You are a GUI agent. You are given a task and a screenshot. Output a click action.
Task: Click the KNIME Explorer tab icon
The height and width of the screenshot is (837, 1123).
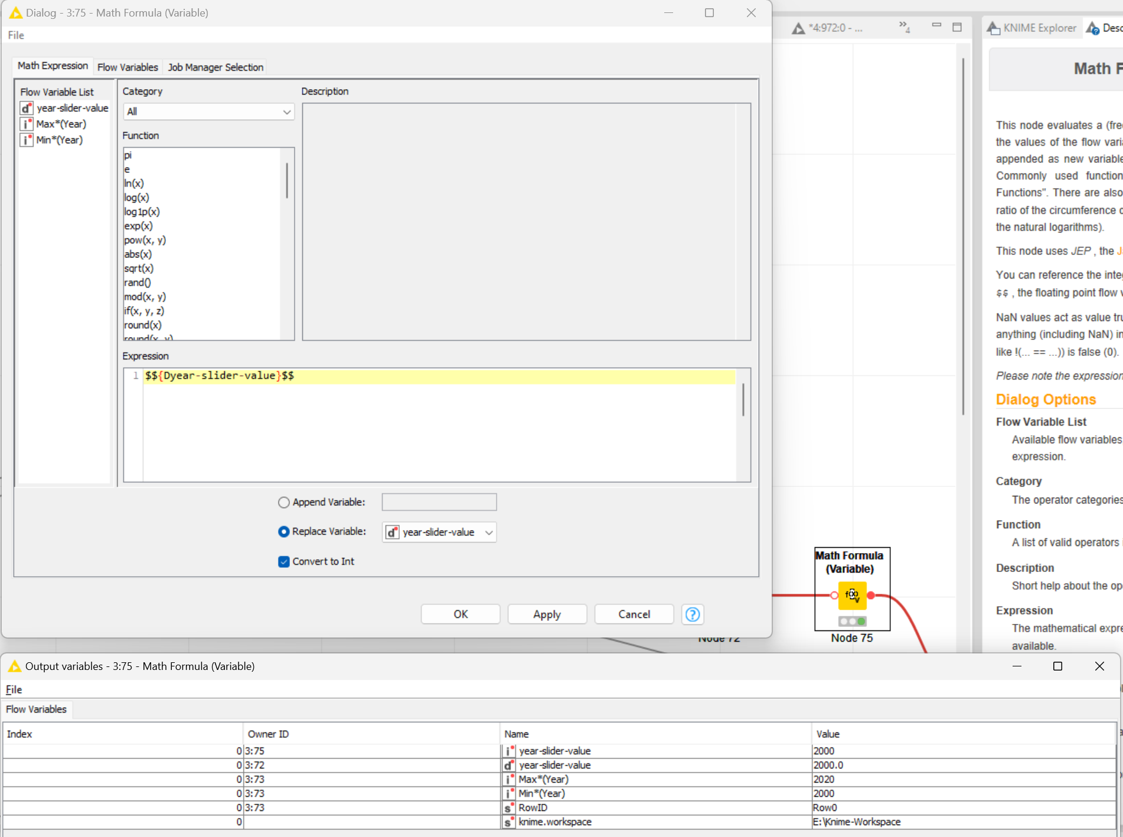(x=993, y=28)
